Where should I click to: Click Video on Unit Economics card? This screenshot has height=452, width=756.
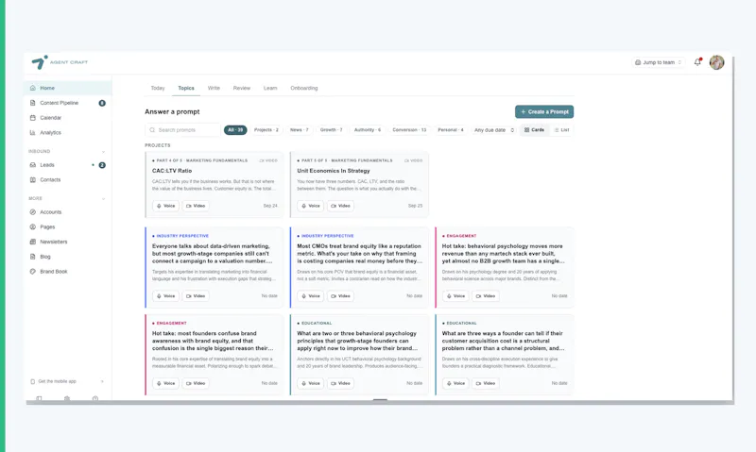tap(340, 206)
